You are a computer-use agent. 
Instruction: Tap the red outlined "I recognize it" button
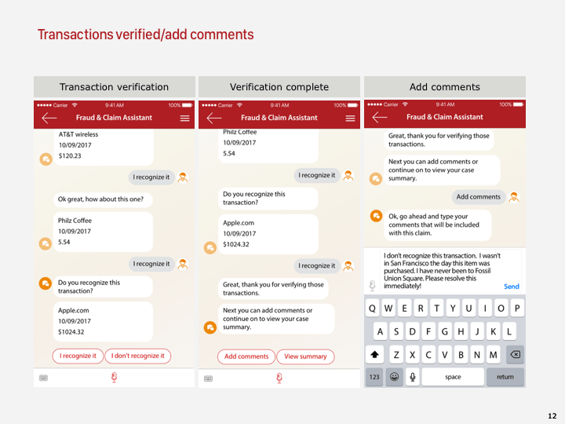[x=78, y=356]
